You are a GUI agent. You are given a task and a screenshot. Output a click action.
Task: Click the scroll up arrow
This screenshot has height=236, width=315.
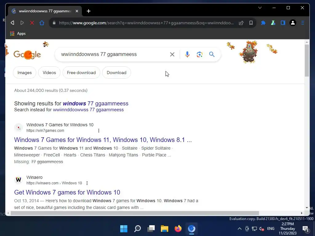click(x=307, y=42)
